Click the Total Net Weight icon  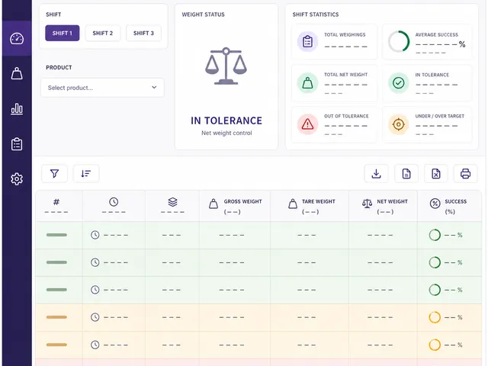[x=307, y=83]
